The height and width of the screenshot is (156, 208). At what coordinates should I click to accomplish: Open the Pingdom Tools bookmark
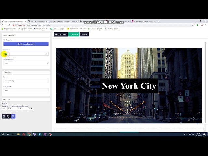click(73, 29)
